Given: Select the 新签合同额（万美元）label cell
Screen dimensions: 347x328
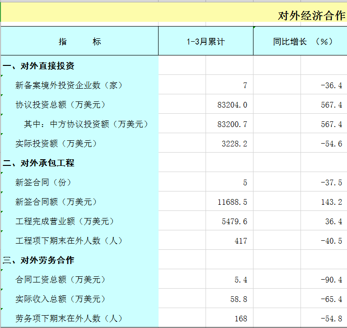Looking at the screenshot, I should (x=56, y=202).
